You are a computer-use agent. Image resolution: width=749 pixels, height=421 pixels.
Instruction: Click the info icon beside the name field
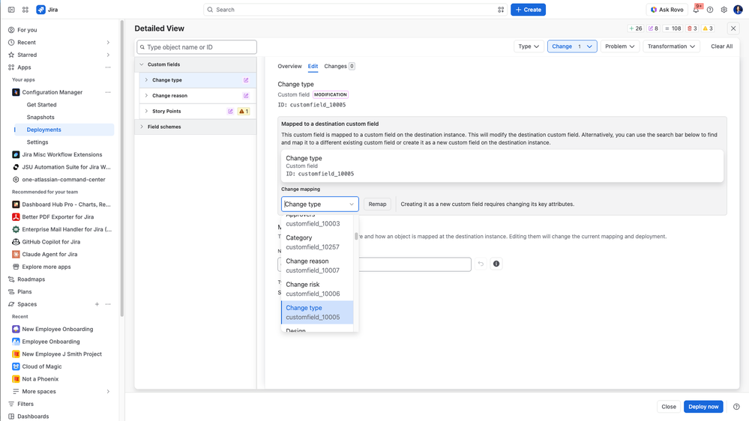pyautogui.click(x=496, y=264)
